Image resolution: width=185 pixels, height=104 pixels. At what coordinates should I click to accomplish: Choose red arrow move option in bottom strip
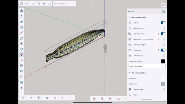[x=118, y=99]
